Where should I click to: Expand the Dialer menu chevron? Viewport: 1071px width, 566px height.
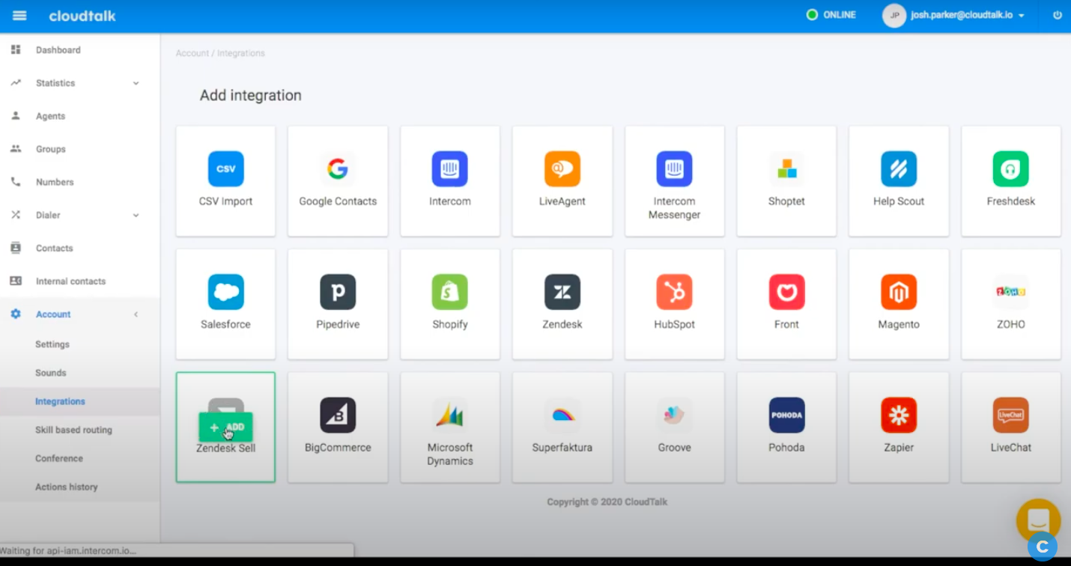tap(136, 215)
